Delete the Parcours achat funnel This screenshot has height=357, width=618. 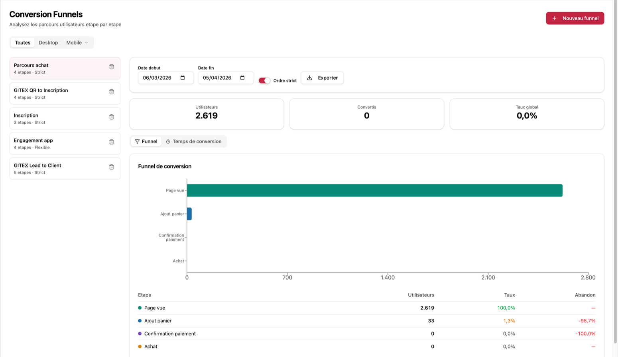click(111, 67)
